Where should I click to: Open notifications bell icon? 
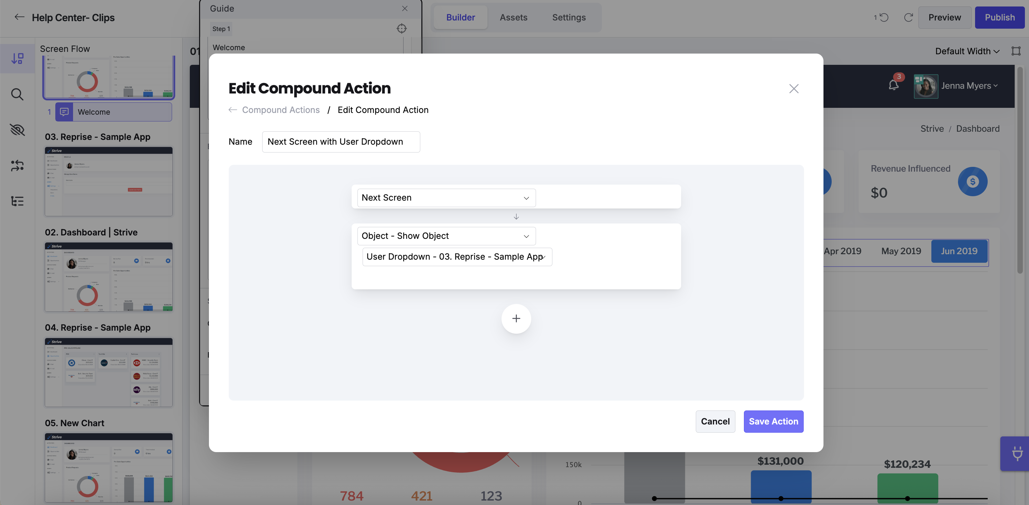point(893,85)
